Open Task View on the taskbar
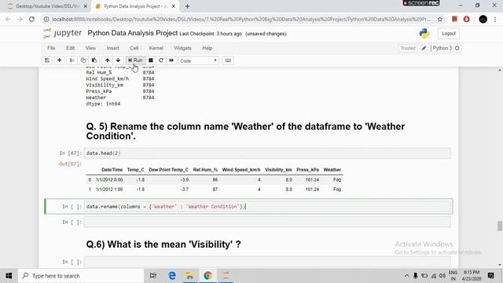This screenshot has width=503, height=283. (153, 276)
